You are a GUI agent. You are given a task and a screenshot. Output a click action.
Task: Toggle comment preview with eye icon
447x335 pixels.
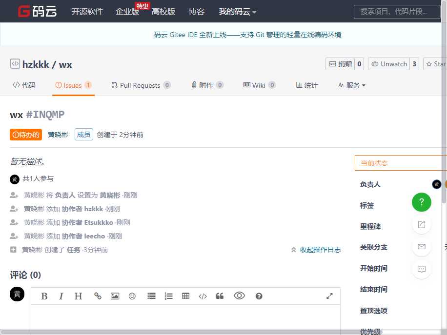pos(239,296)
